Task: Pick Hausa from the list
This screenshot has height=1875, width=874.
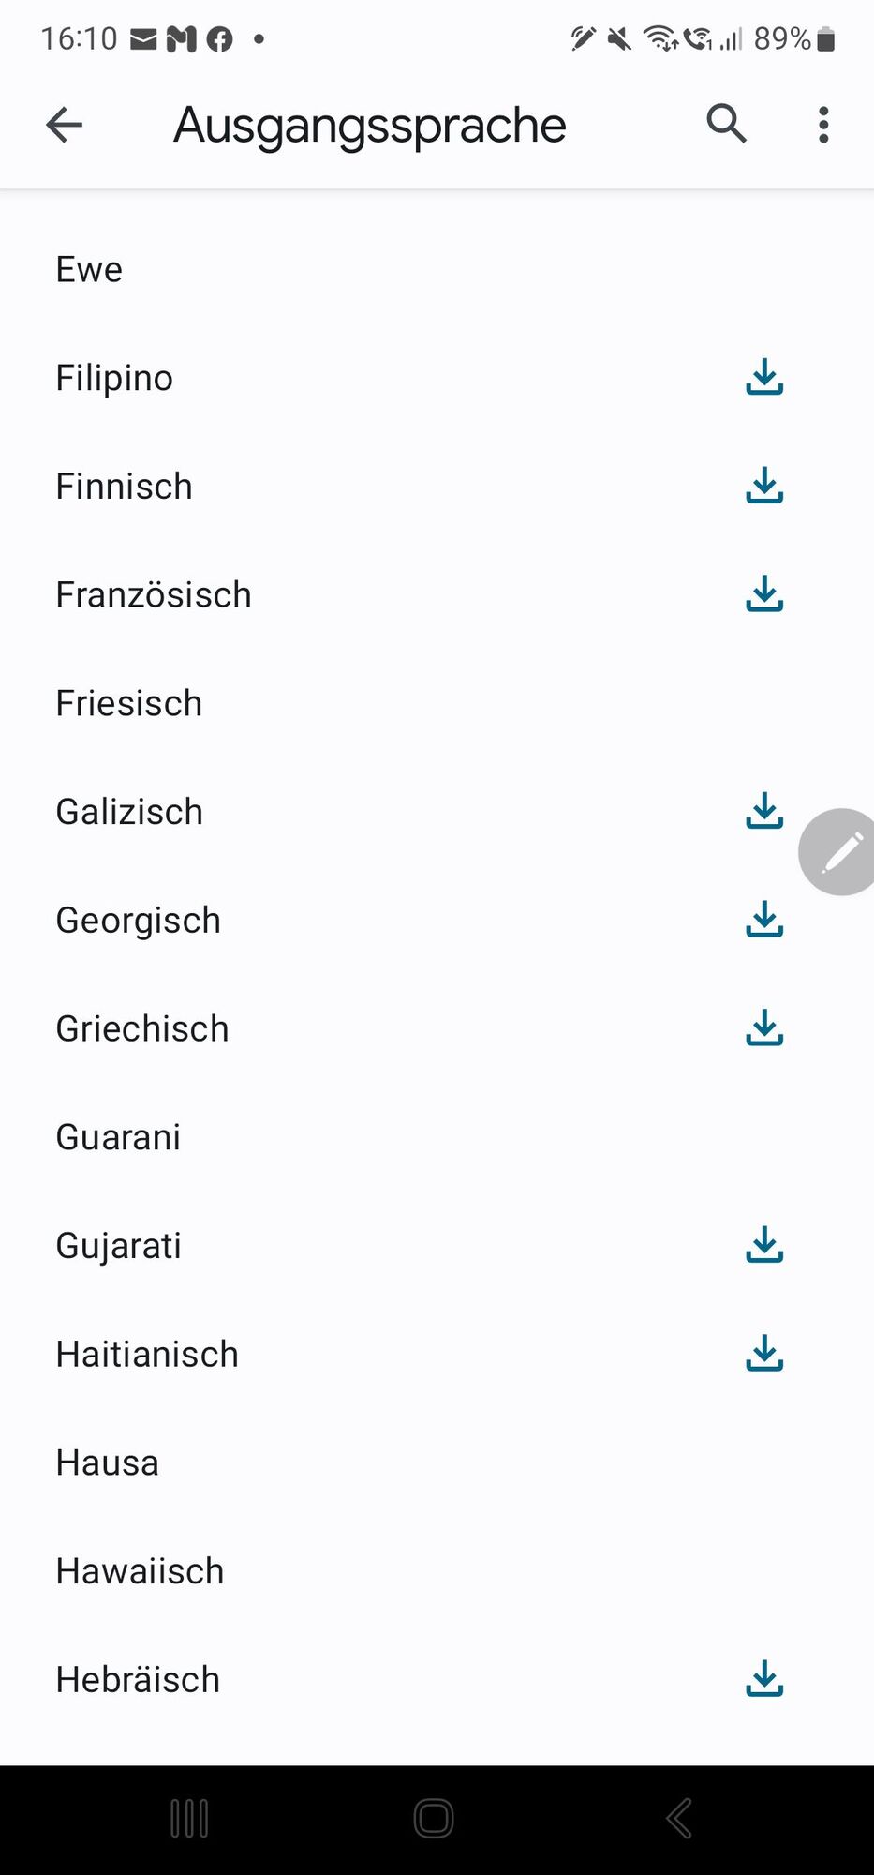Action: [437, 1462]
